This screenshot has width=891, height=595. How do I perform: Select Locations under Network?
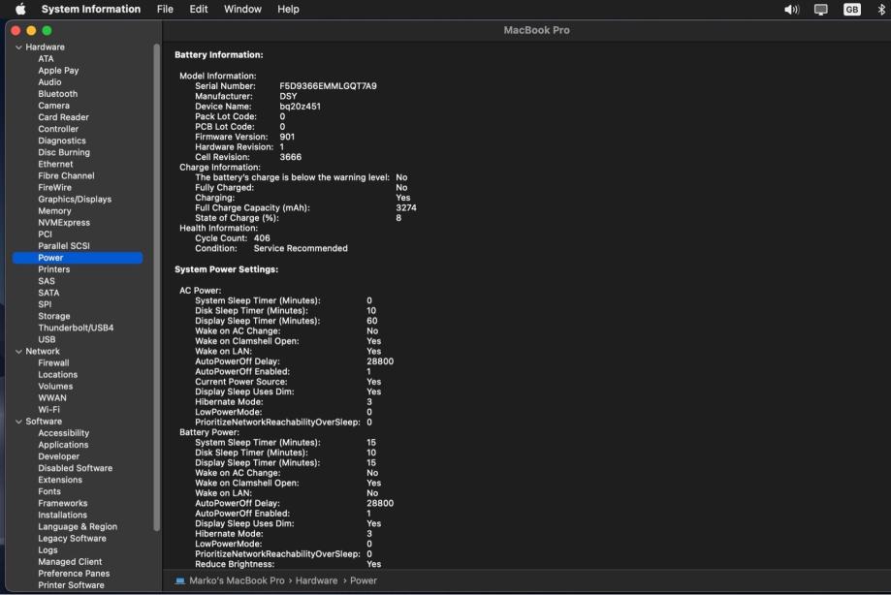[x=57, y=375]
